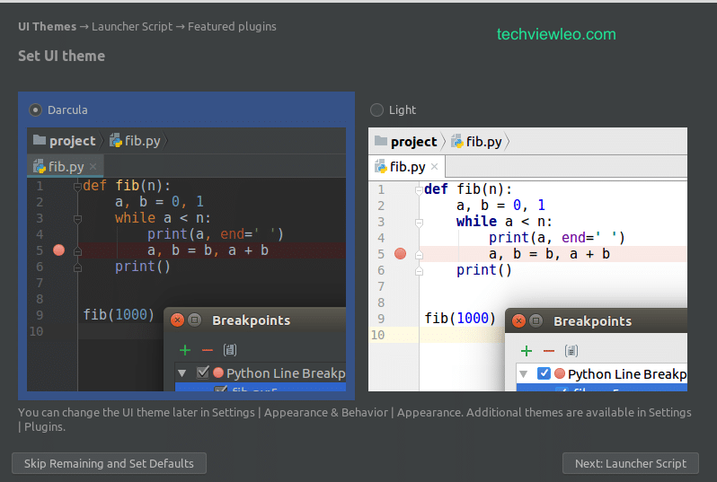Click the Darcula label text
Image resolution: width=717 pixels, height=482 pixels.
tap(67, 110)
